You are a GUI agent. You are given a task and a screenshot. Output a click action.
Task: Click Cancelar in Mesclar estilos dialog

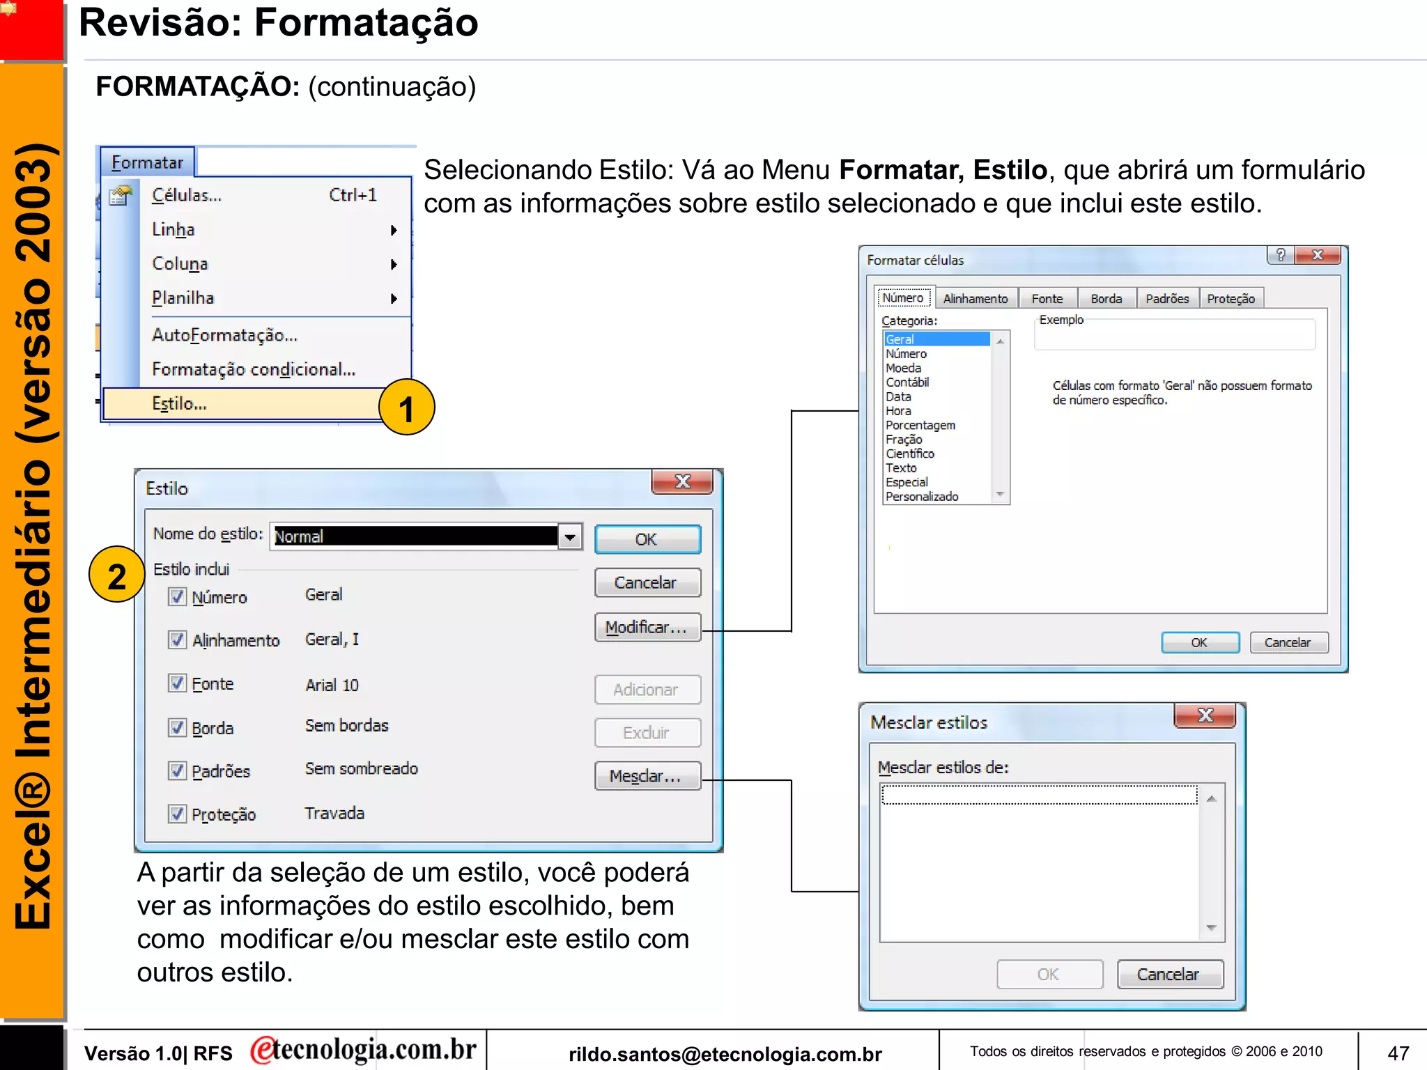[1170, 974]
